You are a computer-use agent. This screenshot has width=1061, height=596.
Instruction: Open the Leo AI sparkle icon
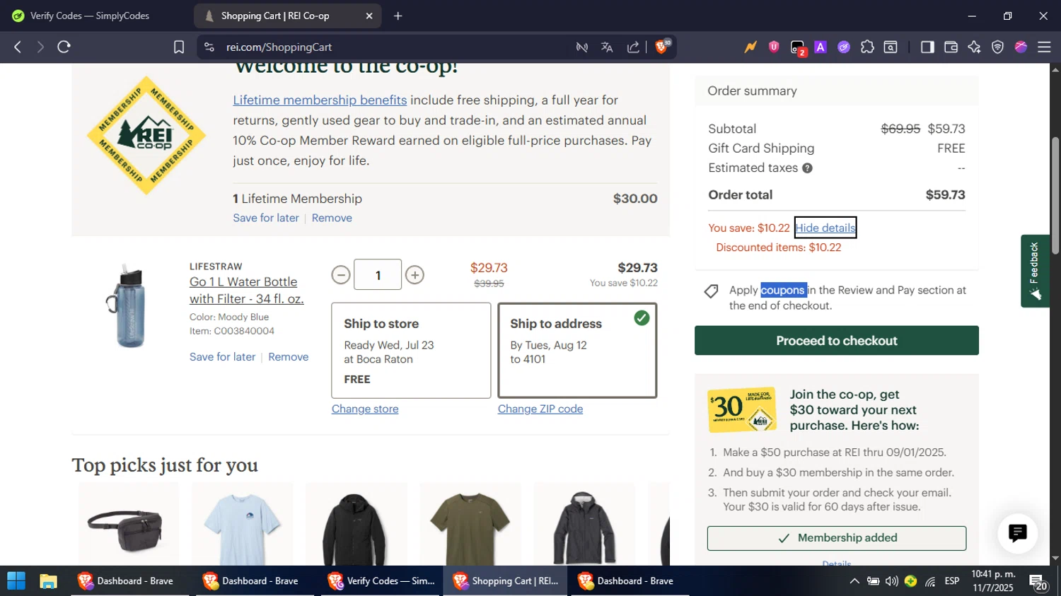[x=974, y=47]
